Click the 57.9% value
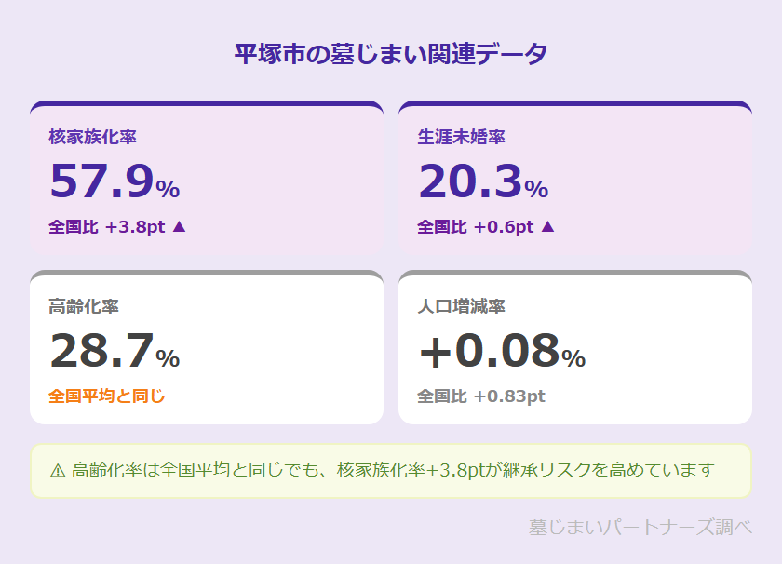 pos(114,182)
